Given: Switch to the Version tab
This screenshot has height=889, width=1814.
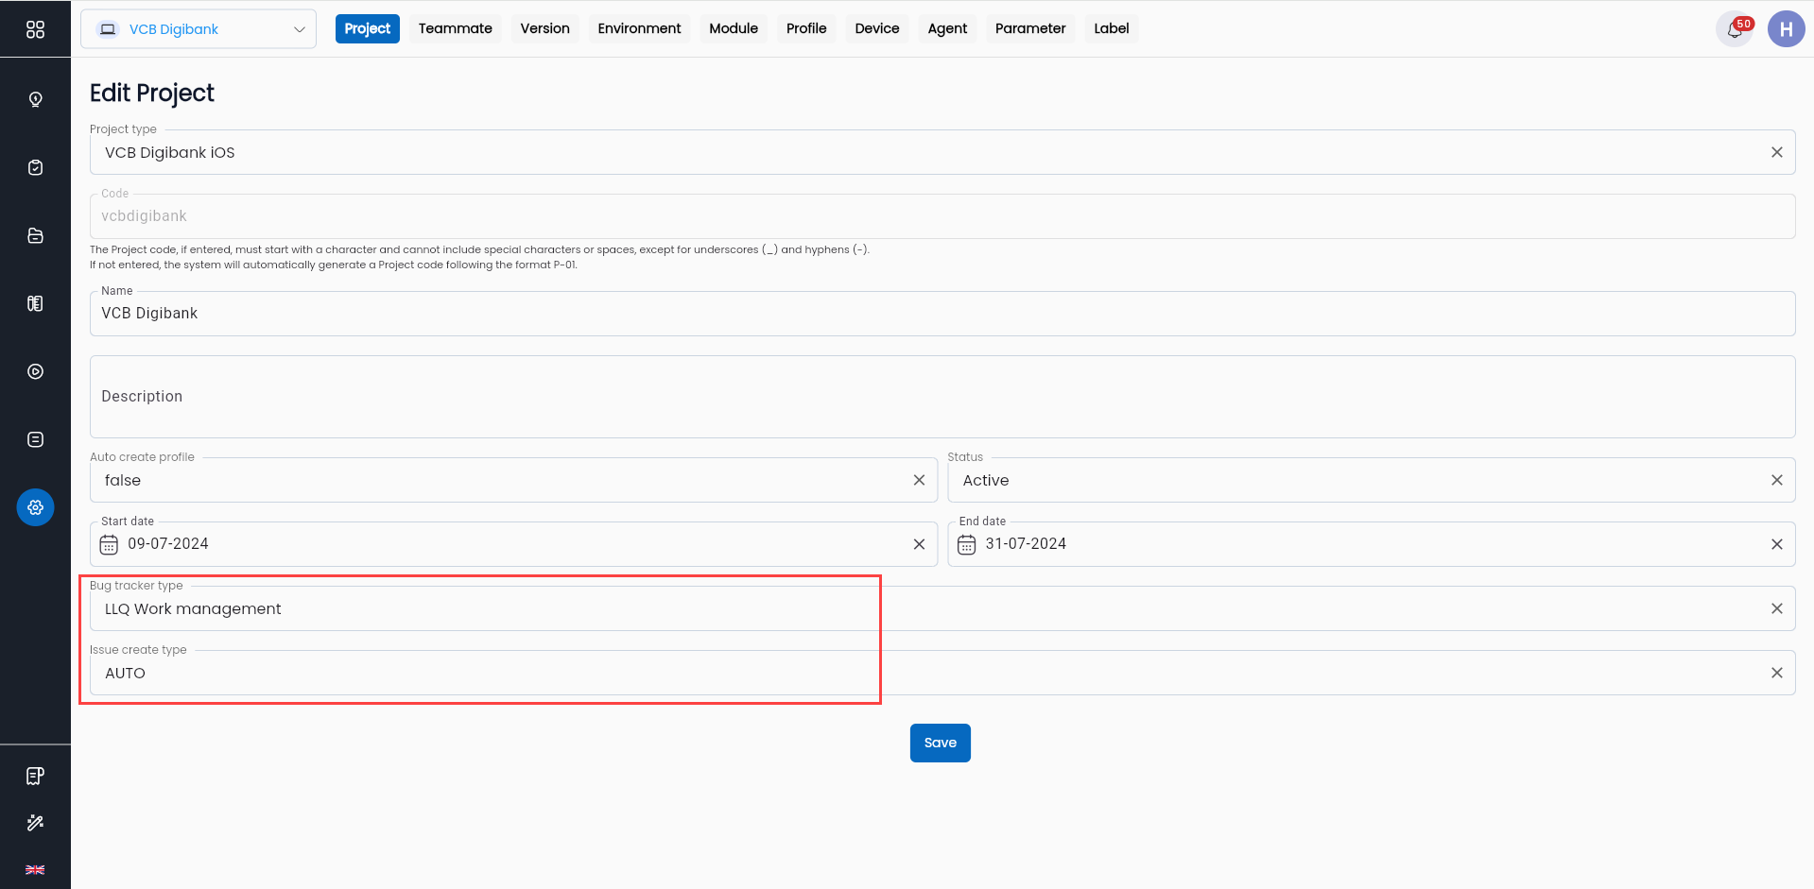Looking at the screenshot, I should pos(545,28).
